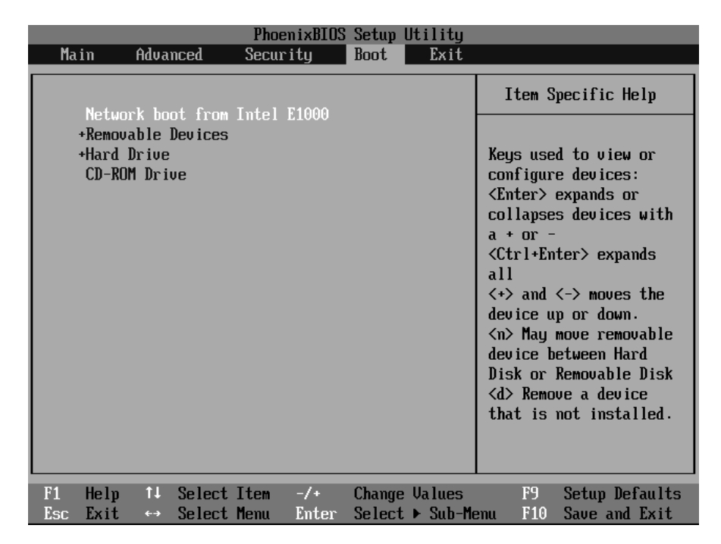Click the left/right arrows Select Menu icon
721x544 pixels.
(x=151, y=514)
